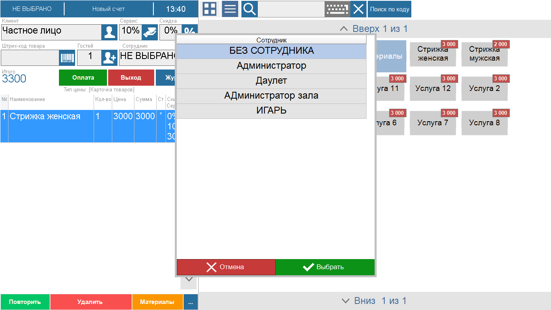This screenshot has height=310, width=551.
Task: Select employee Даулет from the list
Action: point(271,80)
